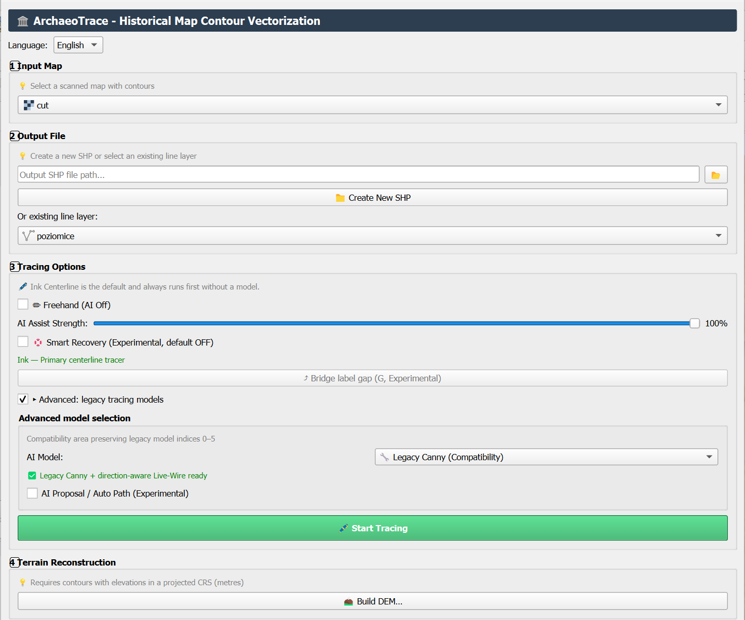Click the Build DEM... button
This screenshot has width=745, height=620.
(x=372, y=601)
